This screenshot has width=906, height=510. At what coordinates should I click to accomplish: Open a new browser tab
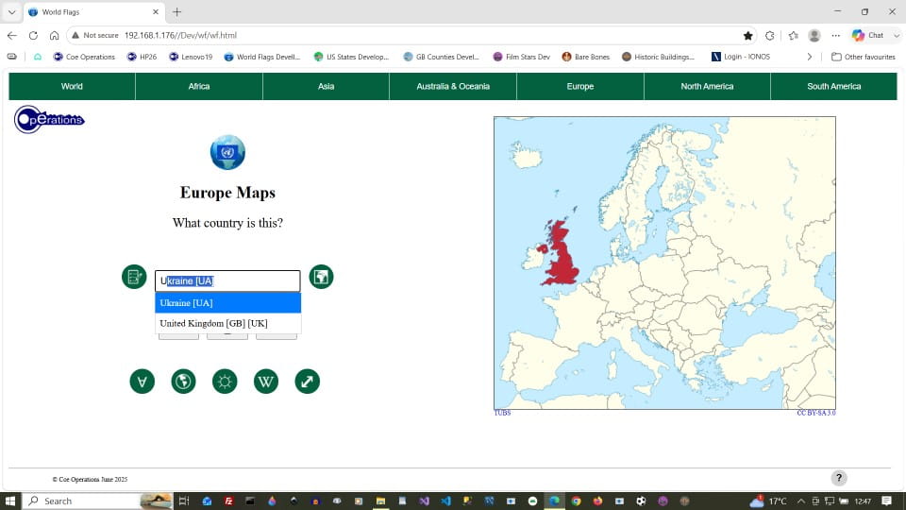click(176, 11)
